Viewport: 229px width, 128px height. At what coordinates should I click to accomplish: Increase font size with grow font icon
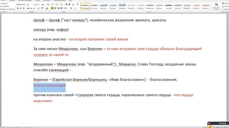[x=36, y=5]
